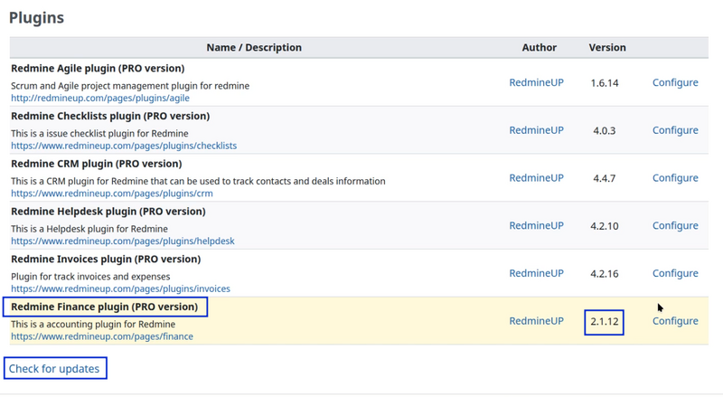Follow the plugins/crm URL link
The height and width of the screenshot is (397, 723).
(x=112, y=193)
